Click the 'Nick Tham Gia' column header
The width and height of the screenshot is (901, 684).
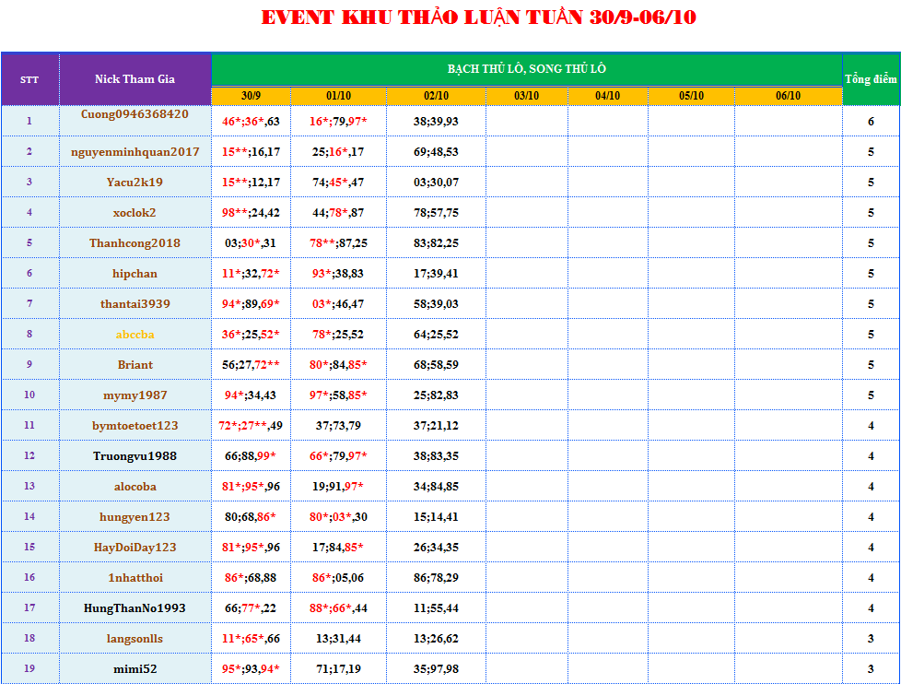pos(135,79)
